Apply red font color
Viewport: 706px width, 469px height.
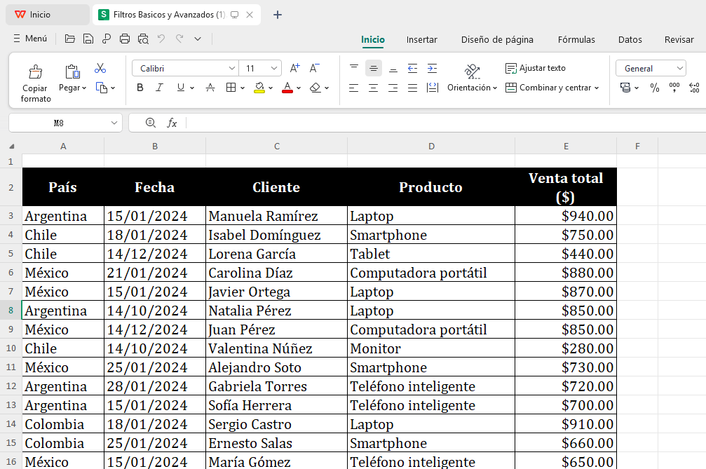pyautogui.click(x=287, y=88)
